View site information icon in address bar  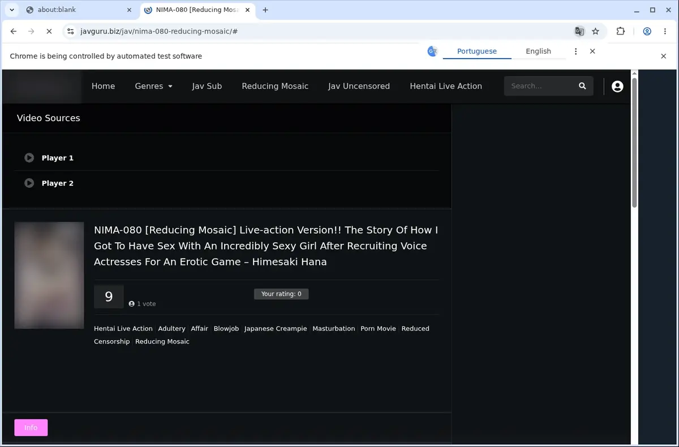70,32
